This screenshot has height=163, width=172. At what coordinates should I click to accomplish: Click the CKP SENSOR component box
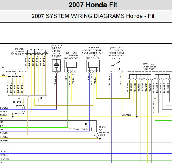(x=93, y=66)
